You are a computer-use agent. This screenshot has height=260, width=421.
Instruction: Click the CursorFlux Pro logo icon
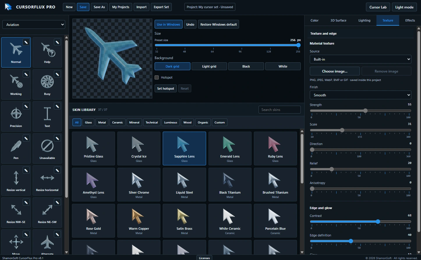click(8, 7)
